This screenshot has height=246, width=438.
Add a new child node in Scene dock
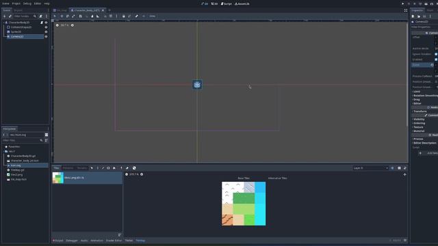pyautogui.click(x=5, y=16)
